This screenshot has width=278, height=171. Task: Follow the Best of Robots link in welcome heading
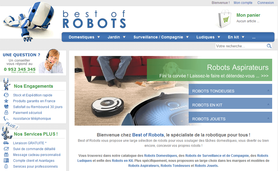pos(148,135)
